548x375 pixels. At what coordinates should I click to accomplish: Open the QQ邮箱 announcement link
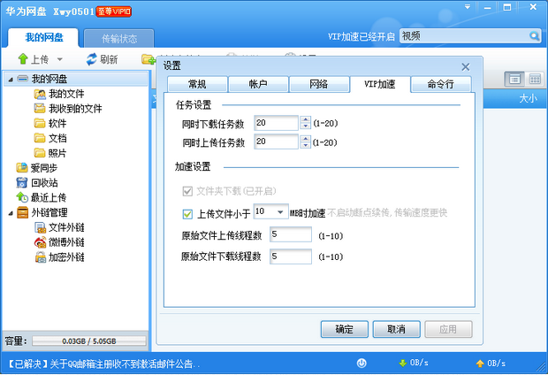click(x=103, y=364)
